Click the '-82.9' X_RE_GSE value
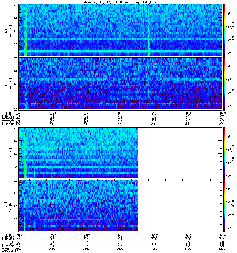The image size is (237, 253). [222, 113]
